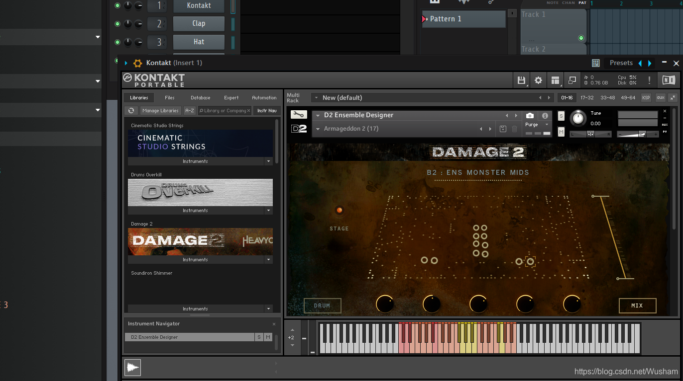Switch to the Expert tab
Image resolution: width=683 pixels, height=381 pixels.
[231, 98]
